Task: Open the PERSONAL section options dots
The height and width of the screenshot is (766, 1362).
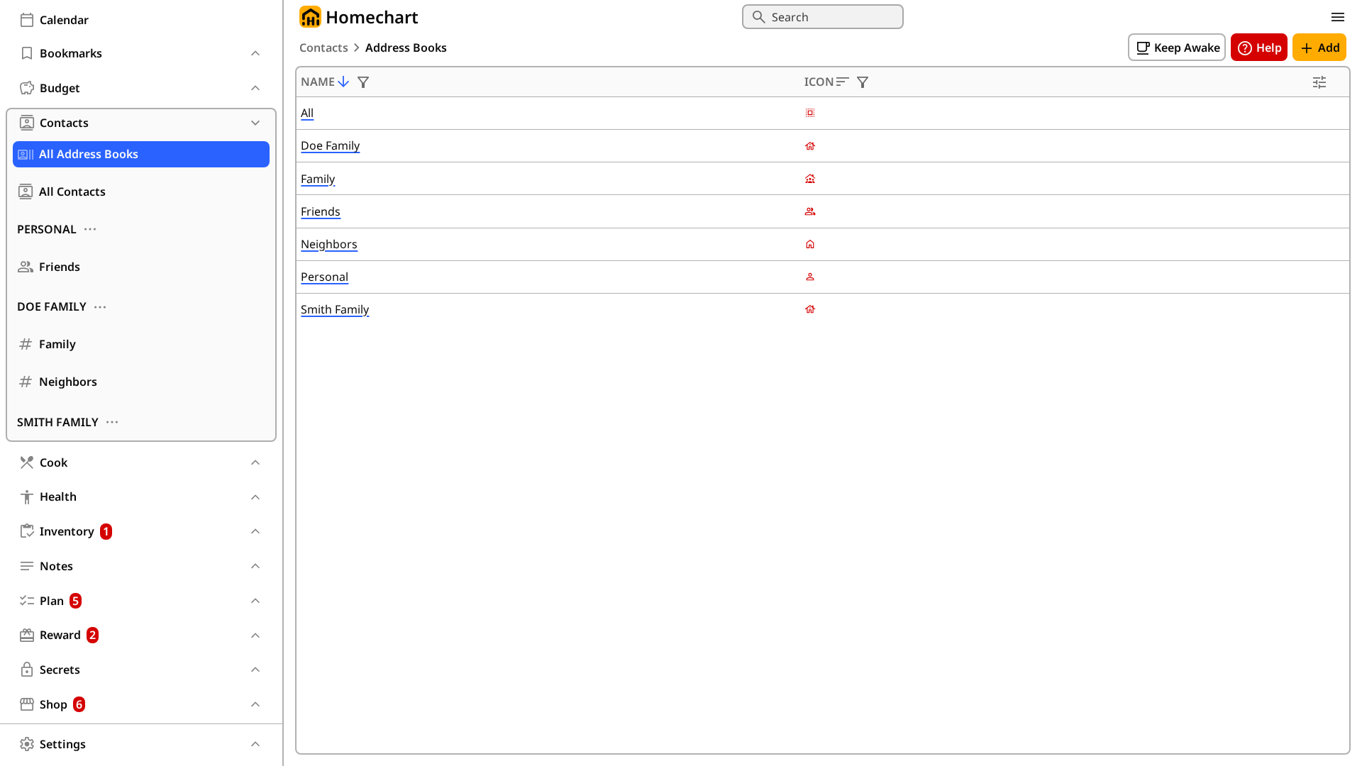Action: [x=90, y=229]
